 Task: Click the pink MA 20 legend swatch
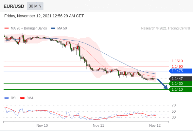click(7, 28)
